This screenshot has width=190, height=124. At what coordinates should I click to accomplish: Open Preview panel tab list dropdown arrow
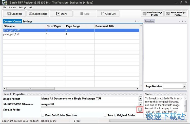point(185,21)
